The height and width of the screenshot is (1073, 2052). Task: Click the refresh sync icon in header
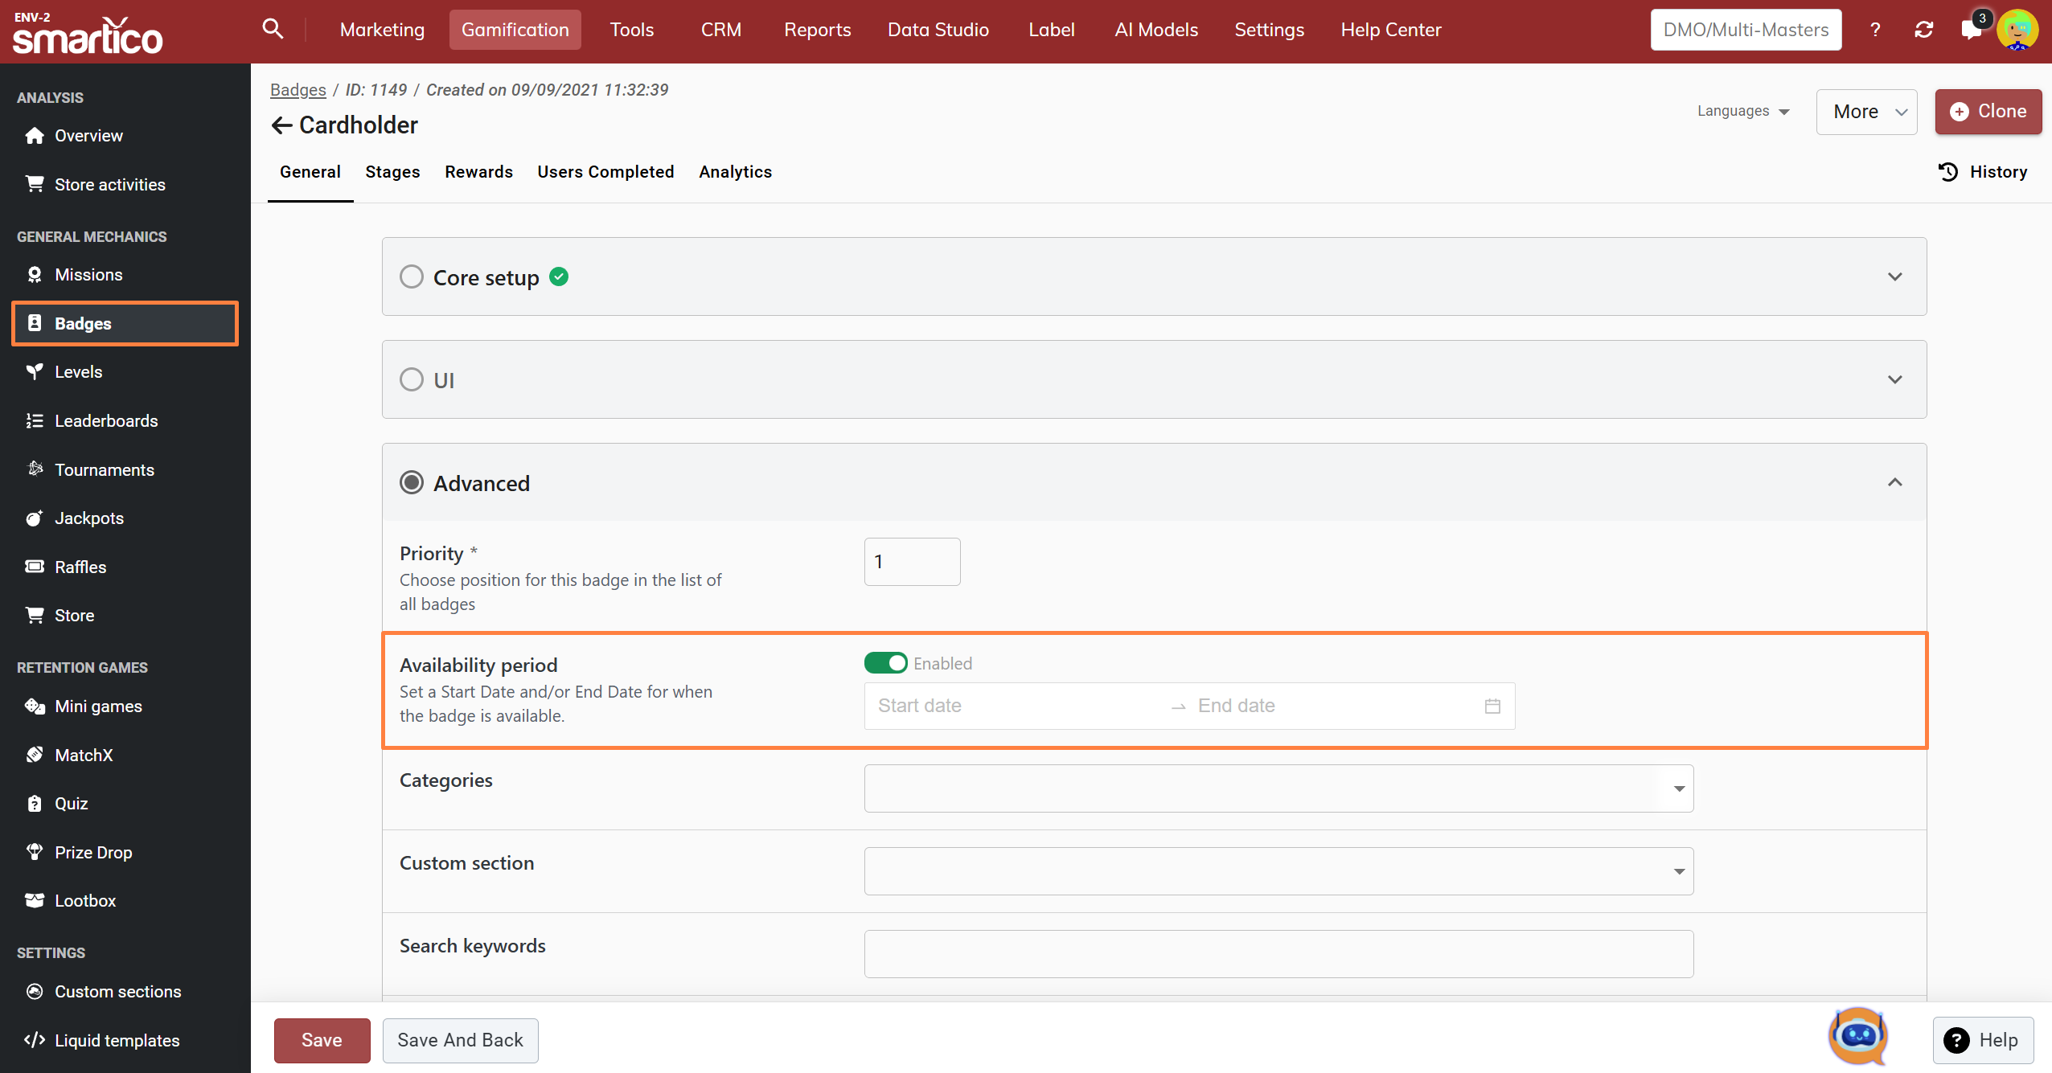1923,30
